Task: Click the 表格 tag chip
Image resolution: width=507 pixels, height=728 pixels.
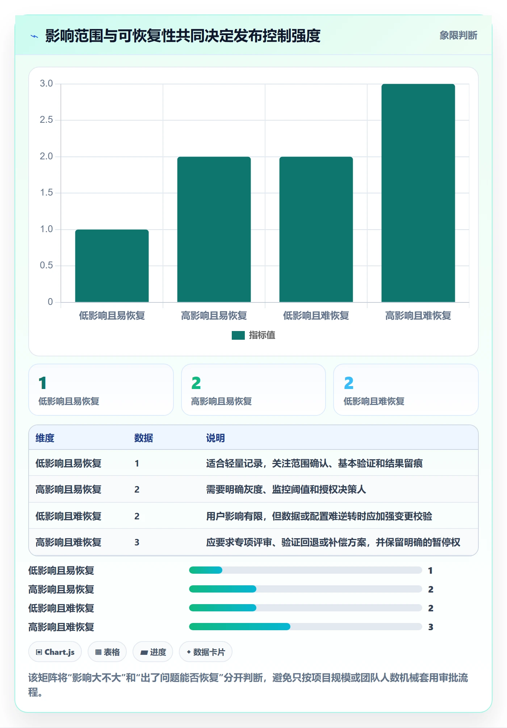Action: [x=107, y=652]
